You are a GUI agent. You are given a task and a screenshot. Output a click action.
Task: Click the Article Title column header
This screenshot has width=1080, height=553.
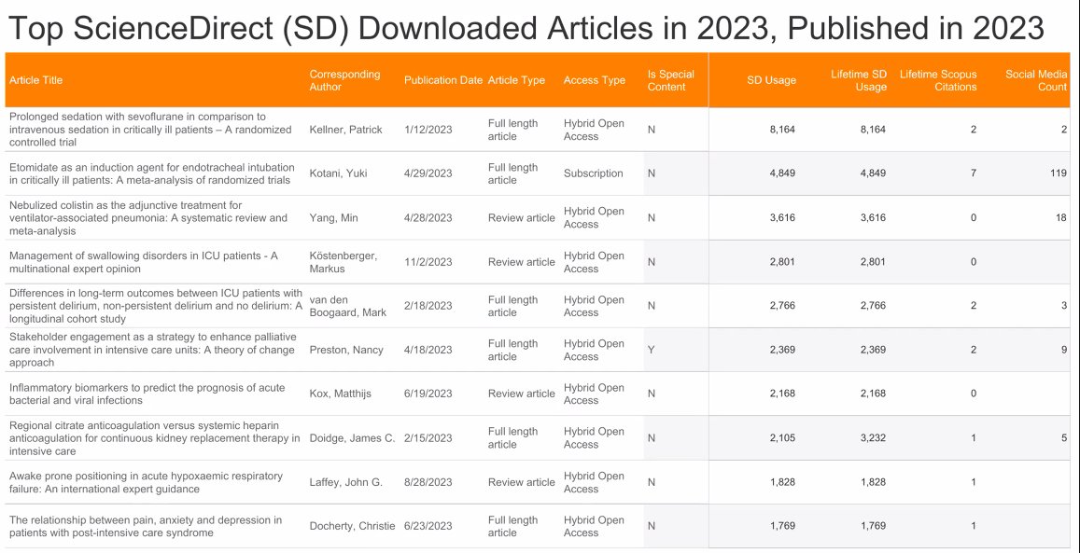point(35,80)
